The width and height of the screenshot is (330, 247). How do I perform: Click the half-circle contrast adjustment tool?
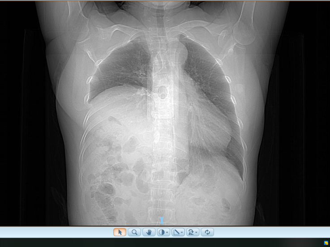pos(162,232)
